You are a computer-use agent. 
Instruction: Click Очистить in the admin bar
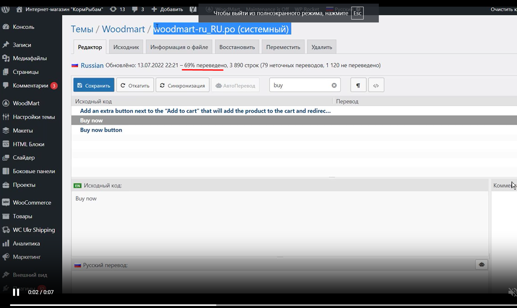503,9
